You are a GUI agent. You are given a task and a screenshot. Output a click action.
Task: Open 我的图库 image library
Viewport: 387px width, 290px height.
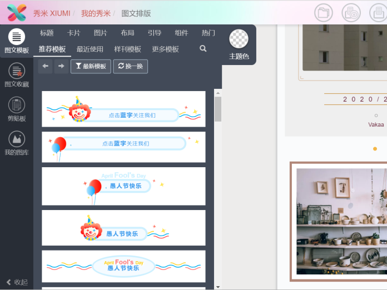click(17, 143)
